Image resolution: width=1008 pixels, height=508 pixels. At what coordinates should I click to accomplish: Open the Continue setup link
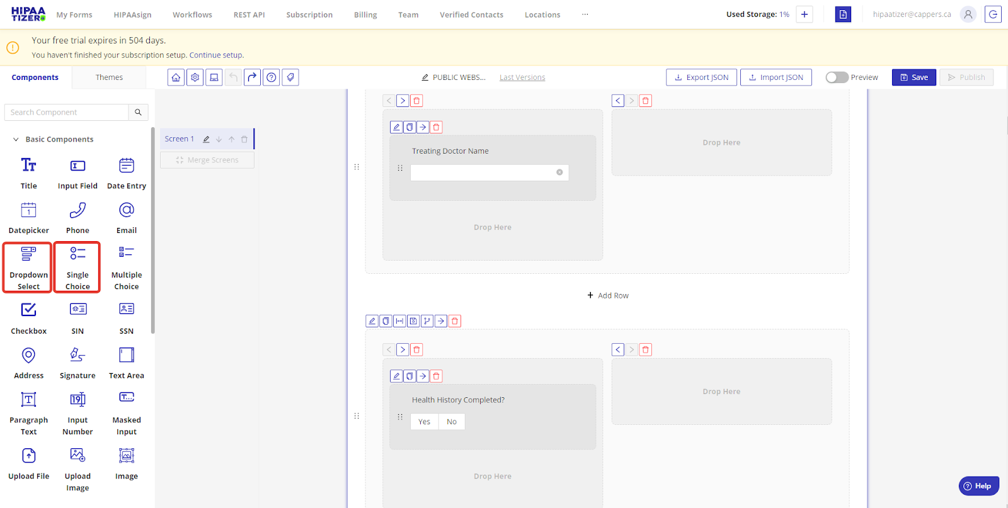pyautogui.click(x=216, y=55)
